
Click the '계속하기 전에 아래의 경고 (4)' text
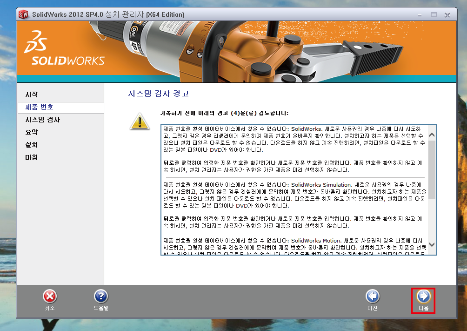(224, 113)
